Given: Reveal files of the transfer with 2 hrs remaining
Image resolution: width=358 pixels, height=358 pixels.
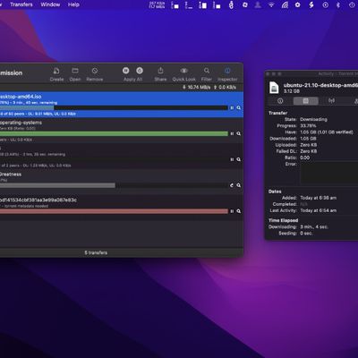Looking at the screenshot, I should pyautogui.click(x=239, y=159).
